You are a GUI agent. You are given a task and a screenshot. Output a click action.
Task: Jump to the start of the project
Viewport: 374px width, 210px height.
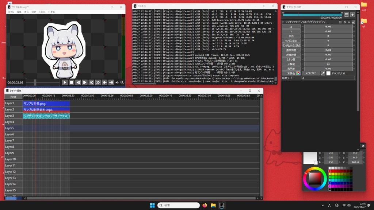point(104,82)
